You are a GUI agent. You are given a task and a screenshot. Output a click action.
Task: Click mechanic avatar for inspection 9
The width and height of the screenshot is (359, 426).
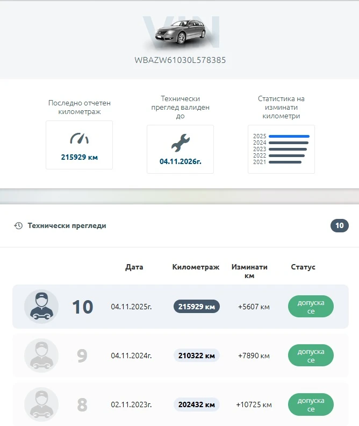[41, 356]
